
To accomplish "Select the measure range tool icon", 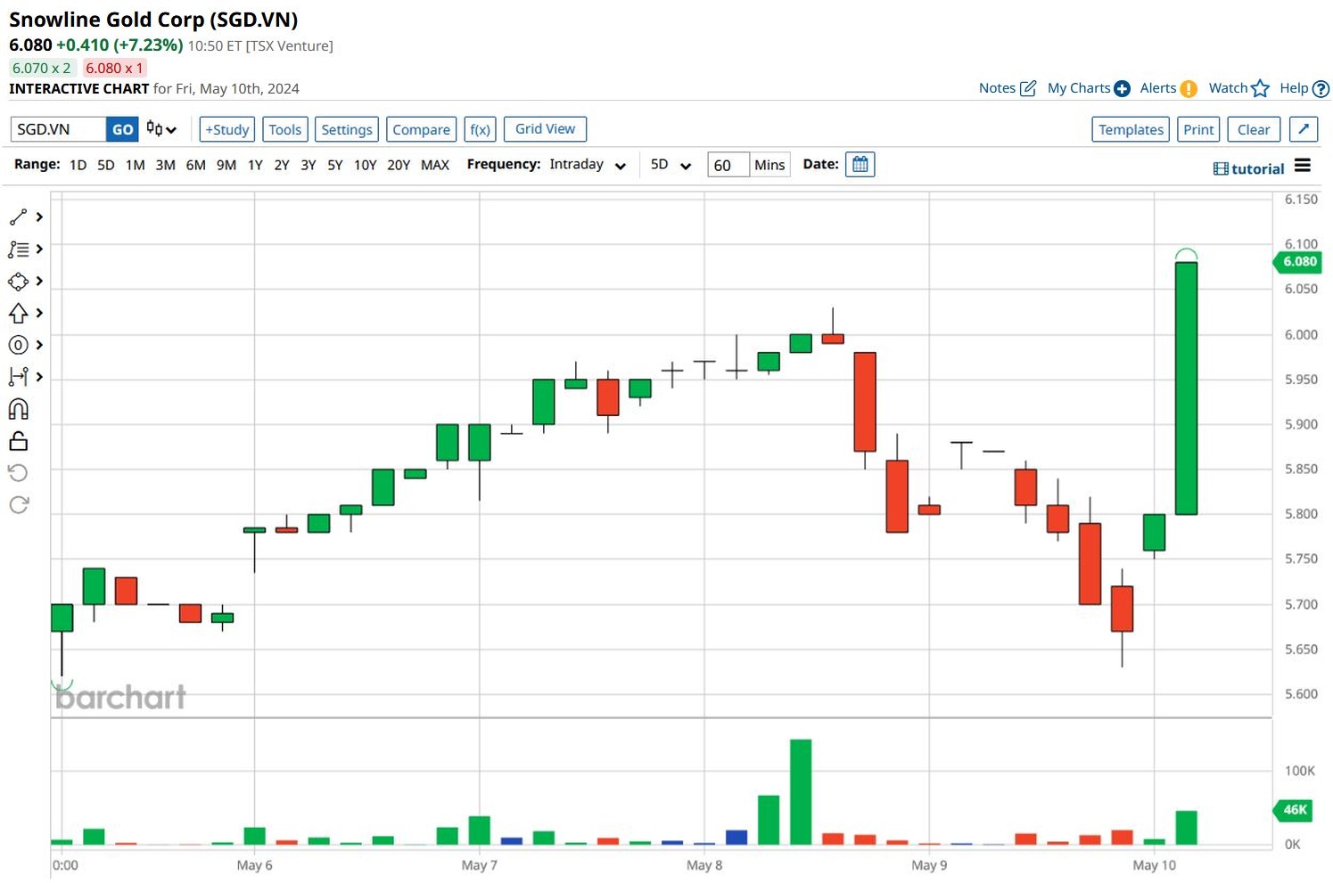I will coord(18,378).
